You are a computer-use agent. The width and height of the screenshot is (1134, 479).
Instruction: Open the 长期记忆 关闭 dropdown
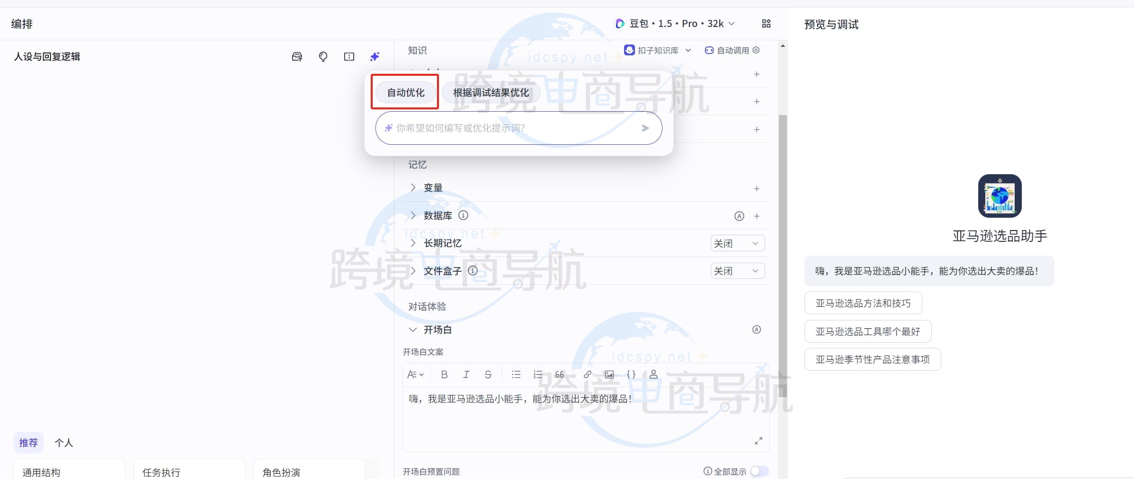click(x=737, y=243)
